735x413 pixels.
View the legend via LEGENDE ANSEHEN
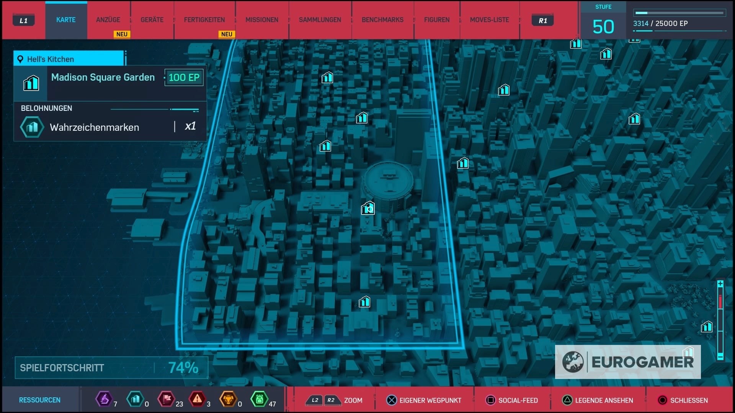click(x=604, y=400)
